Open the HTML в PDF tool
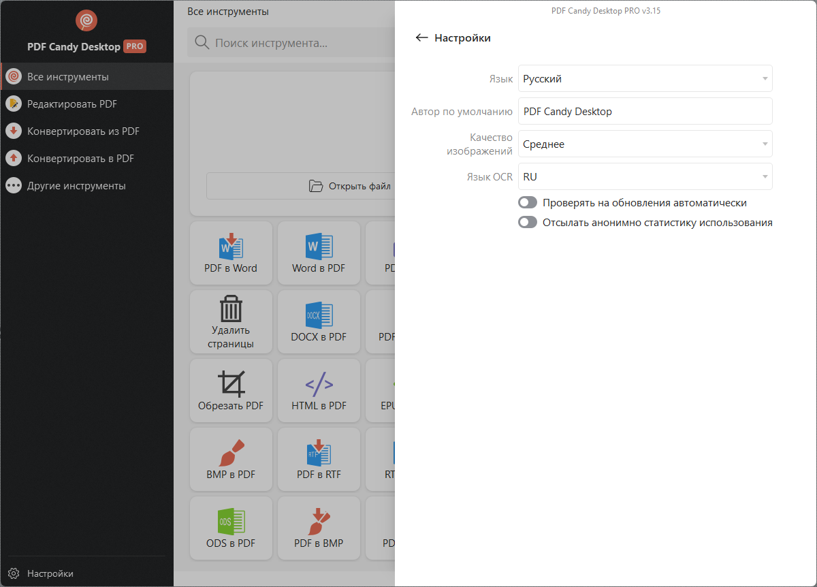The height and width of the screenshot is (587, 817). tap(319, 391)
